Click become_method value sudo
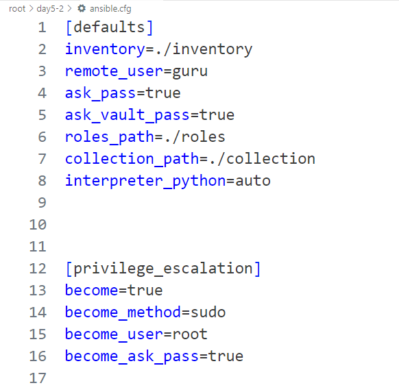The image size is (399, 392). click(208, 313)
